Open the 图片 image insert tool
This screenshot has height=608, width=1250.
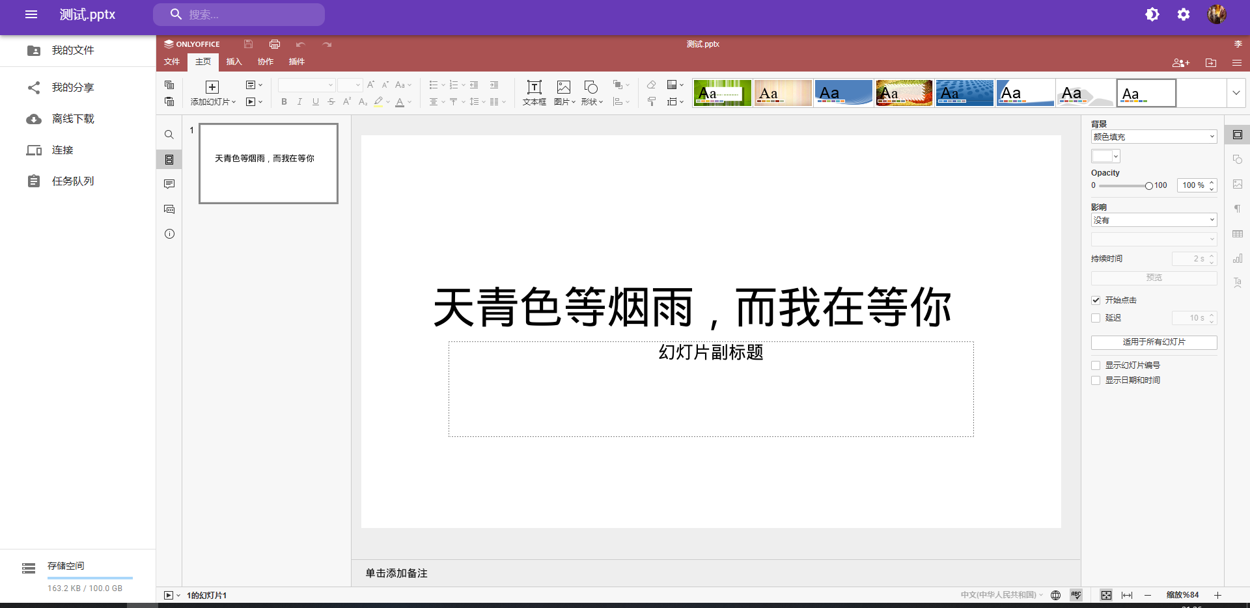(563, 92)
